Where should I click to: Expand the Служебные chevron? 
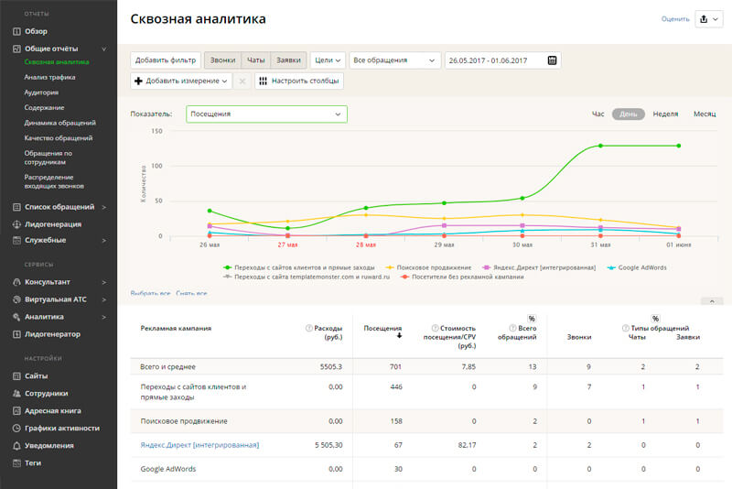(104, 240)
